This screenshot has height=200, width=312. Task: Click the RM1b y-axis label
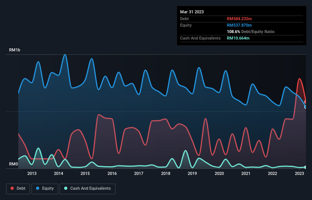point(15,50)
